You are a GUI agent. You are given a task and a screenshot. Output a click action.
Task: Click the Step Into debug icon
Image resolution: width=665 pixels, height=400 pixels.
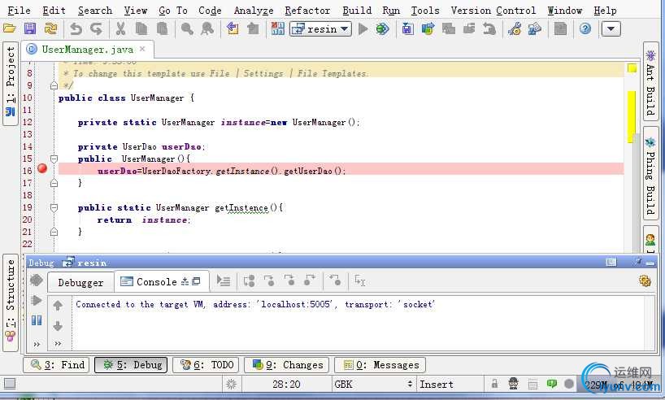pyautogui.click(x=269, y=280)
